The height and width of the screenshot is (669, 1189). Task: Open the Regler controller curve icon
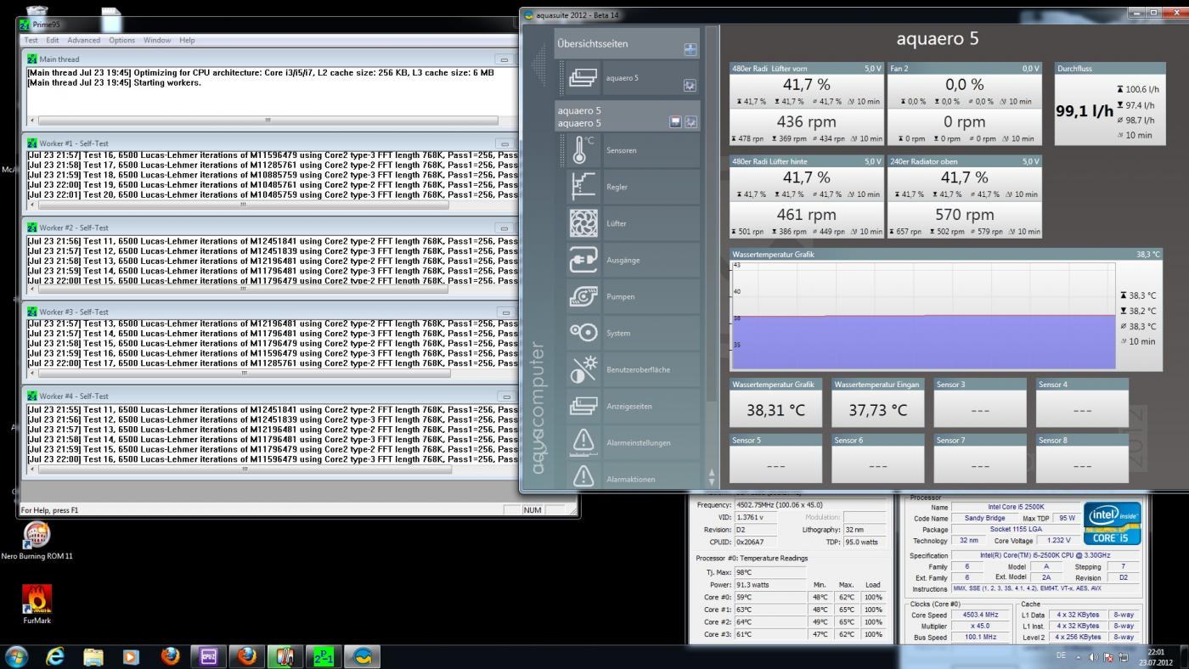click(583, 187)
